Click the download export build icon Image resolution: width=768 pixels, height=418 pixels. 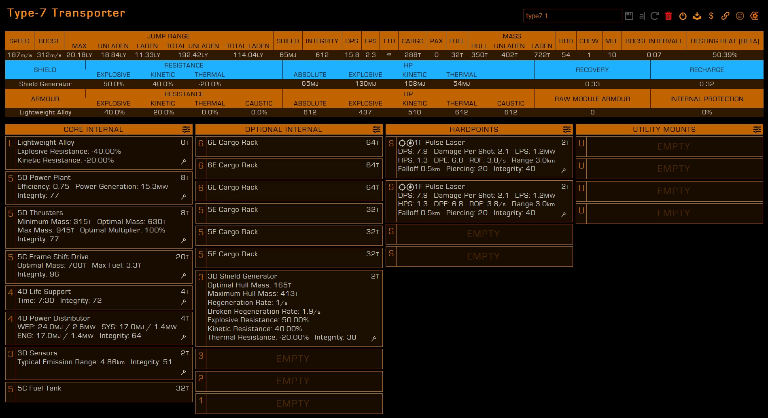coord(697,16)
